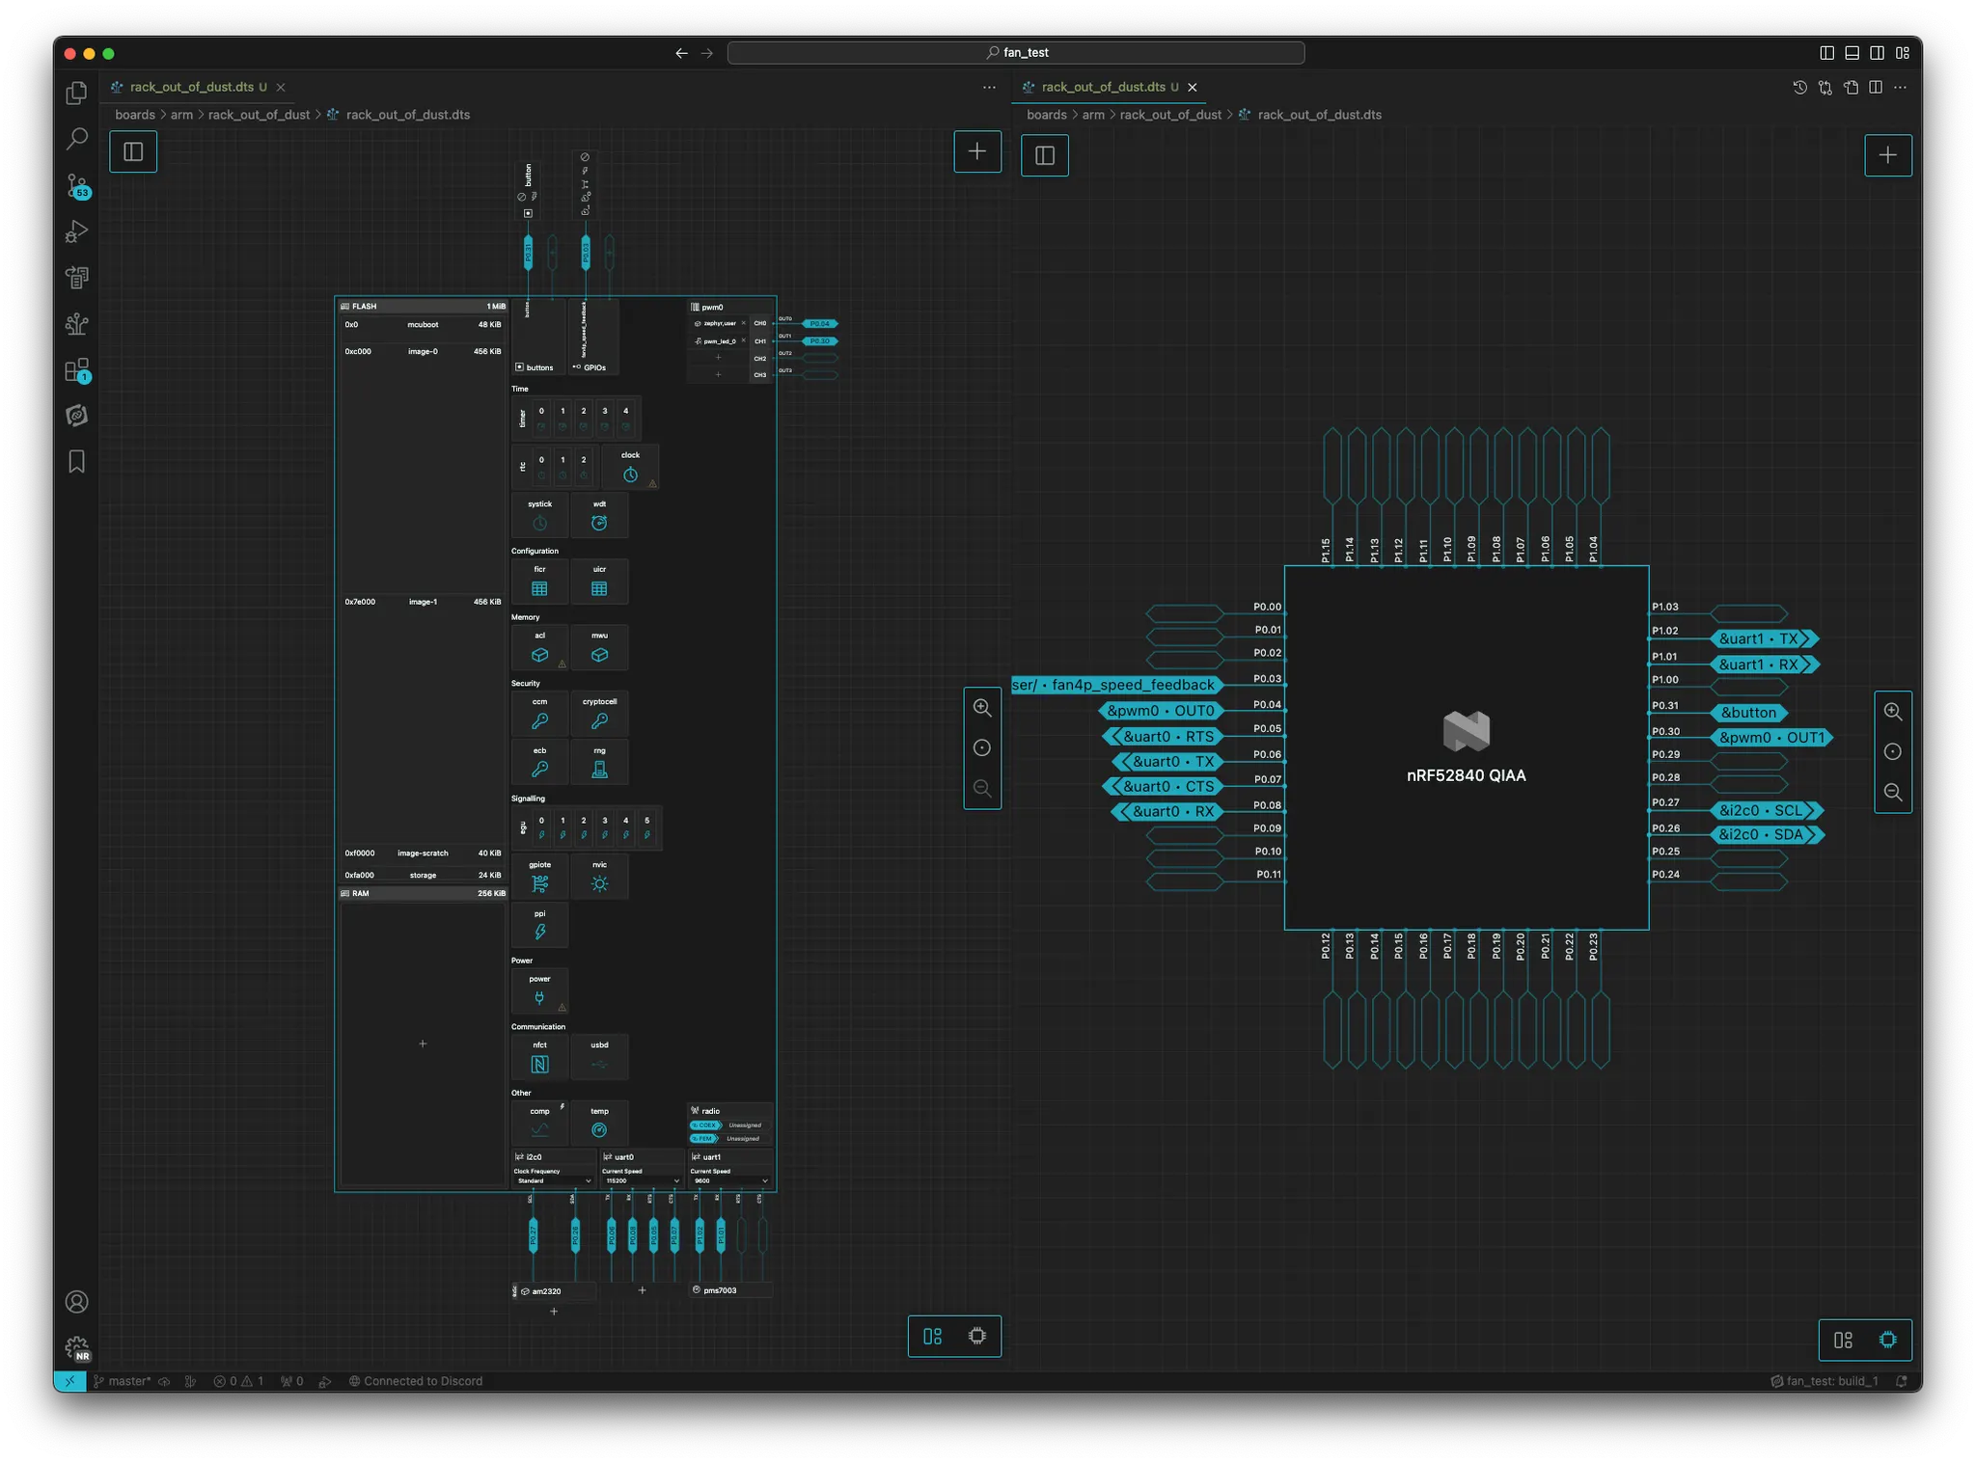Open the Extensions view in activity bar
This screenshot has width=1976, height=1463.
[x=77, y=370]
